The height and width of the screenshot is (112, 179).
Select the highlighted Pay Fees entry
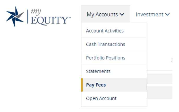coord(114,85)
